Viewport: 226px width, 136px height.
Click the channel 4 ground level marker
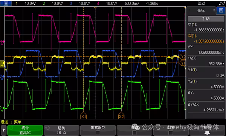pyautogui.click(x=2, y=42)
